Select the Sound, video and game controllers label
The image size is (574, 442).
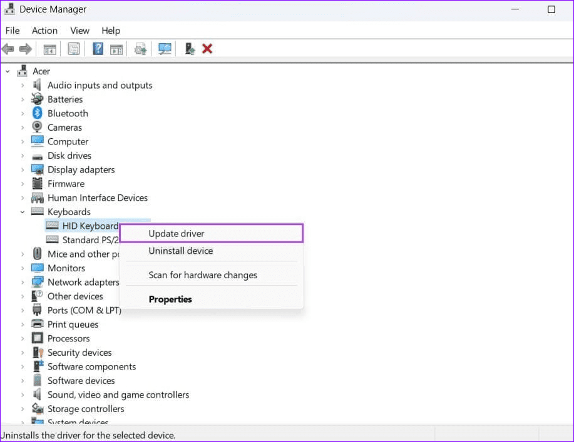pos(118,395)
